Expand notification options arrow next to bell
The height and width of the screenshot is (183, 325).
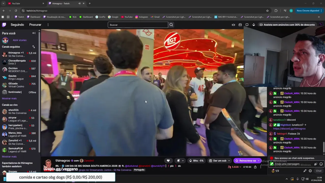183,161
